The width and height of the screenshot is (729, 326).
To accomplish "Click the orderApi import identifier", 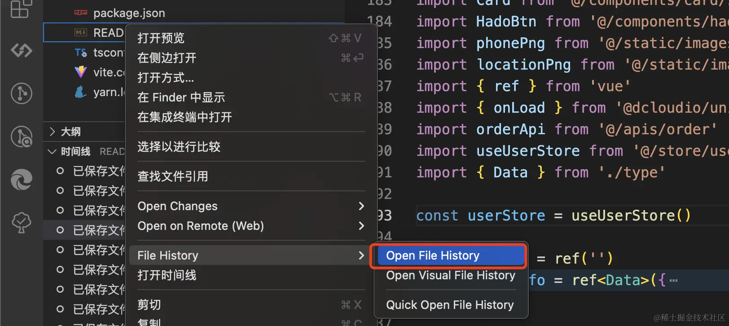I will tap(510, 129).
